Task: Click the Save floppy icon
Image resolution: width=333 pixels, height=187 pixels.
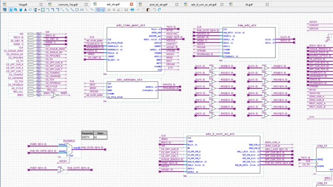Action: tap(126, 10)
